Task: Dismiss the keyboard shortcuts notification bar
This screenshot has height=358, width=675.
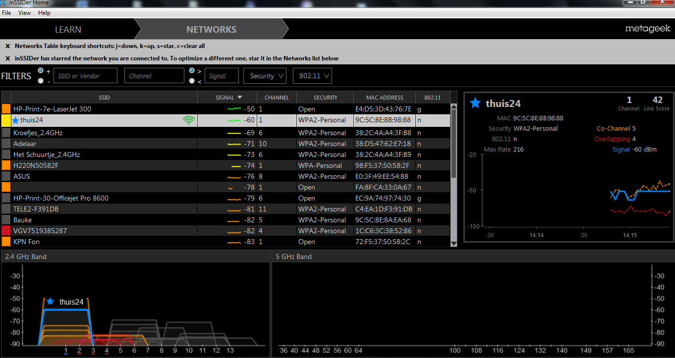Action: point(8,46)
